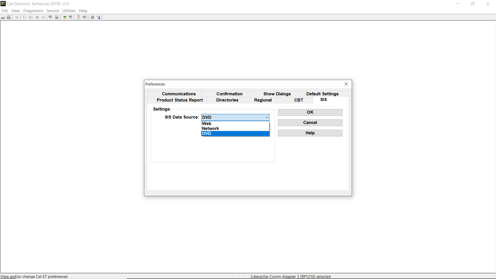Click the stethoscope diagnostic toolbar icon
This screenshot has width=496, height=279.
tap(25, 17)
